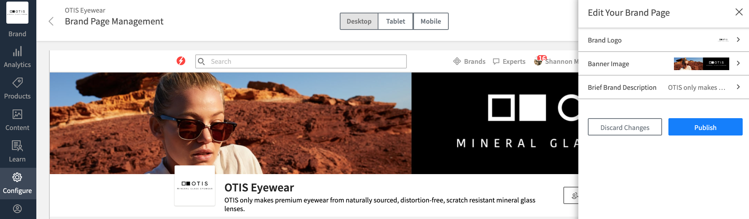This screenshot has height=219, width=749.
Task: Click the 'OTIS Eyewear' breadcrumb above the title
Action: click(x=85, y=10)
